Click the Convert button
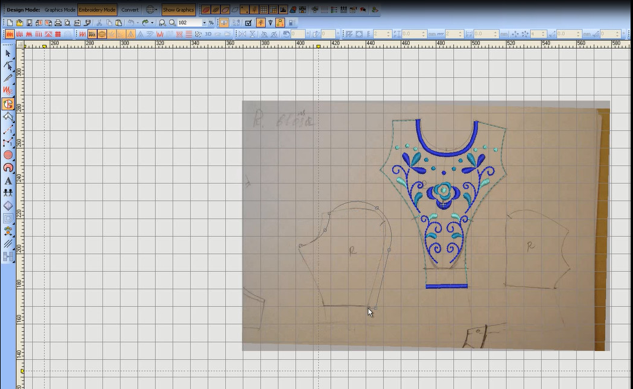 pos(130,10)
